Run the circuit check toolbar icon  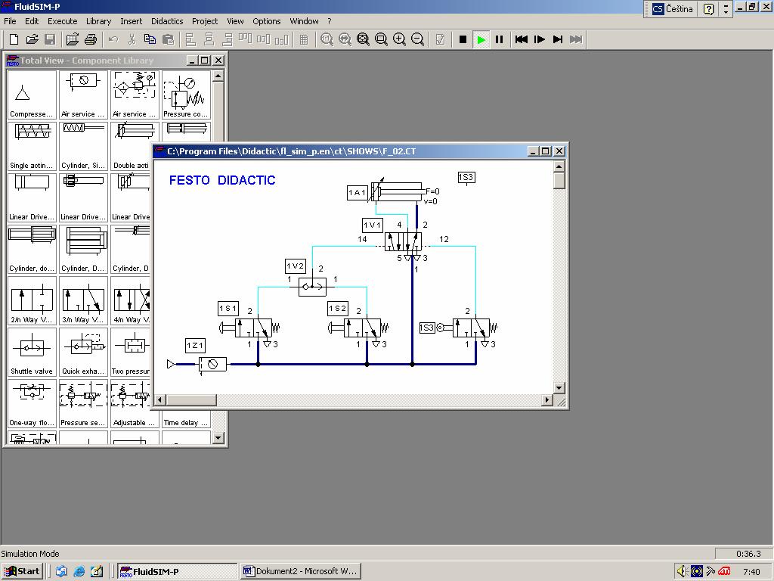441,39
